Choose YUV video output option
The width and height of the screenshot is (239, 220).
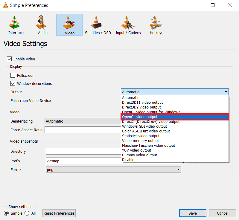tap(175, 150)
